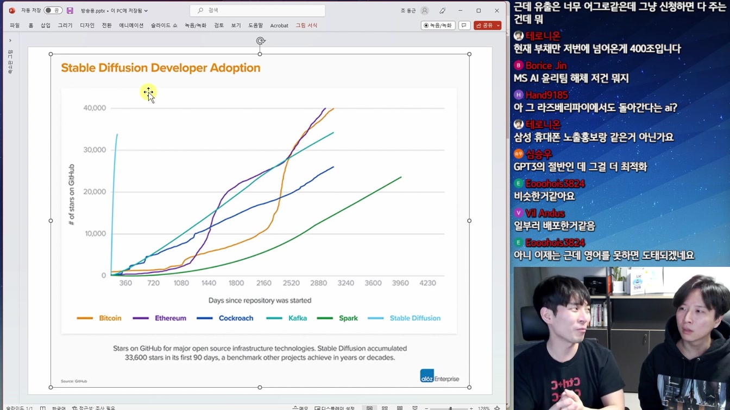Expand the collapsed slide thumbnail pane chevron
Viewport: 730px width, 410px height.
[10, 41]
